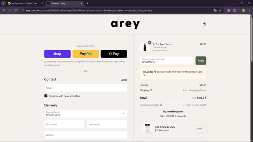This screenshot has height=142, width=253.
Task: Click 'Enter shipping address' text
Action: pyautogui.click(x=194, y=90)
